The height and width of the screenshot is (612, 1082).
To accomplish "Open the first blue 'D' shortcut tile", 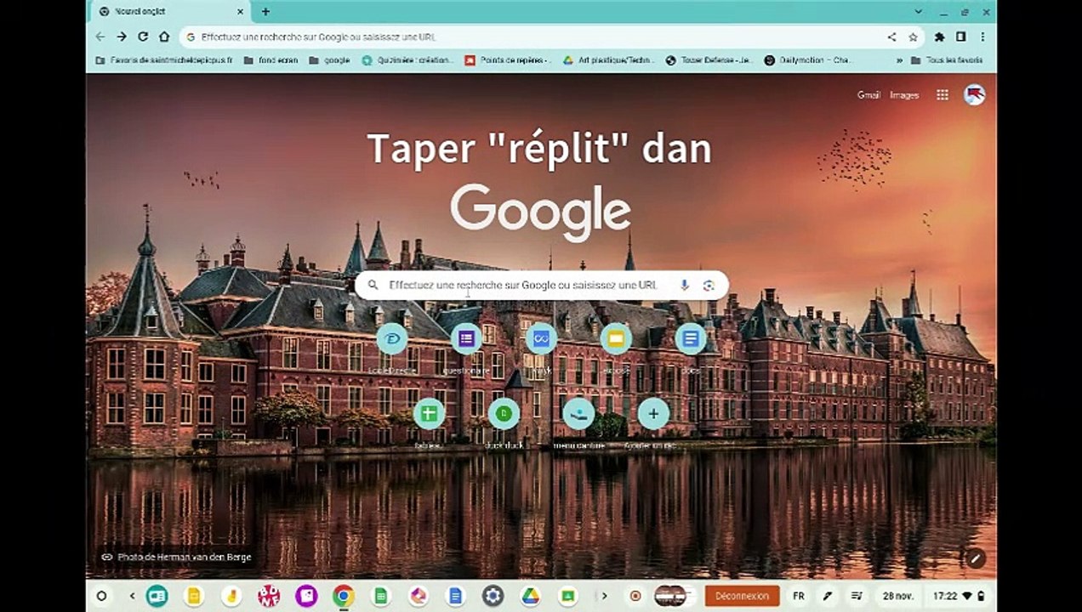I will [x=391, y=339].
